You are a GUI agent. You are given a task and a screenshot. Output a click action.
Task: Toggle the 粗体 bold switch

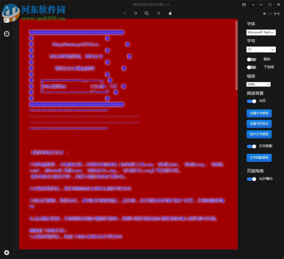pos(251,59)
